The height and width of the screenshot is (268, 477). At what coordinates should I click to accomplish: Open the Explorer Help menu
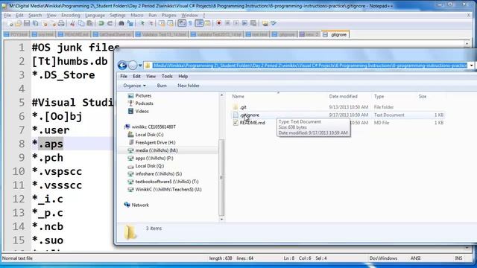pyautogui.click(x=183, y=76)
